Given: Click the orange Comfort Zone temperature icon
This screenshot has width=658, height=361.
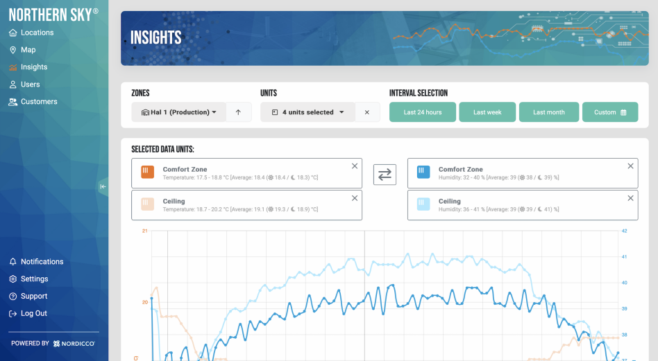Looking at the screenshot, I should pos(147,173).
